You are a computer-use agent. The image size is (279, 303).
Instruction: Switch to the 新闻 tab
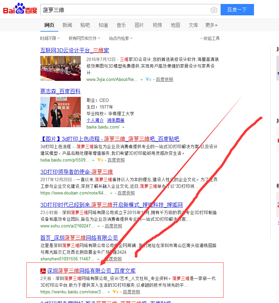[x=67, y=25]
